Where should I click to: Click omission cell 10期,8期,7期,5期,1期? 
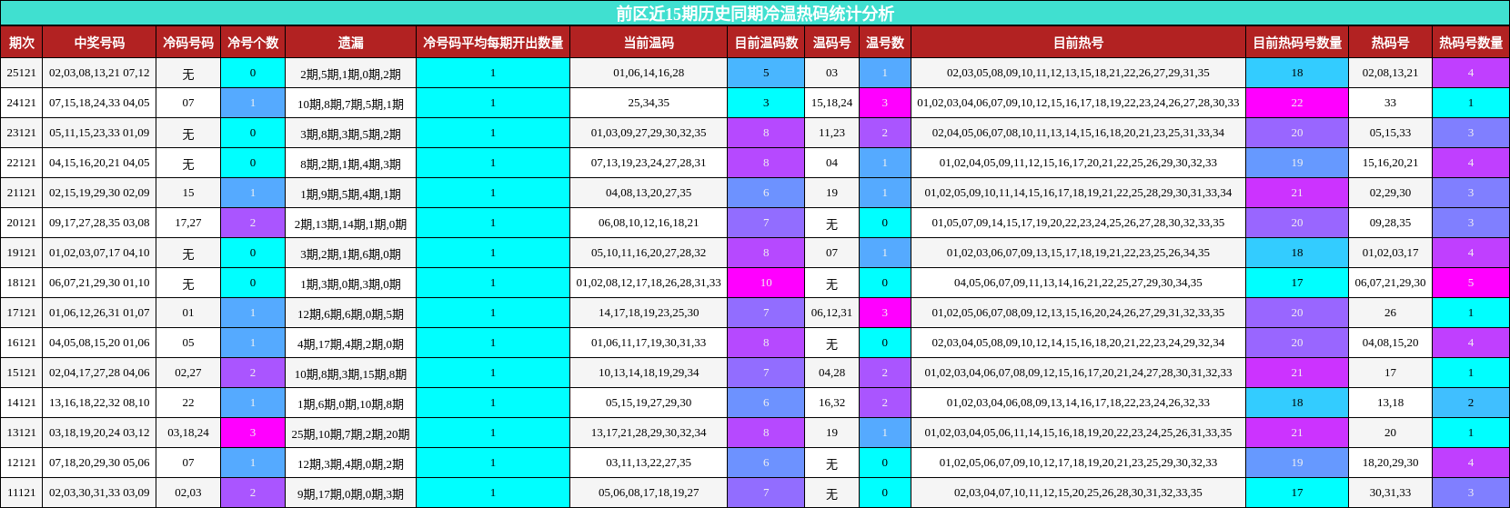tap(350, 103)
